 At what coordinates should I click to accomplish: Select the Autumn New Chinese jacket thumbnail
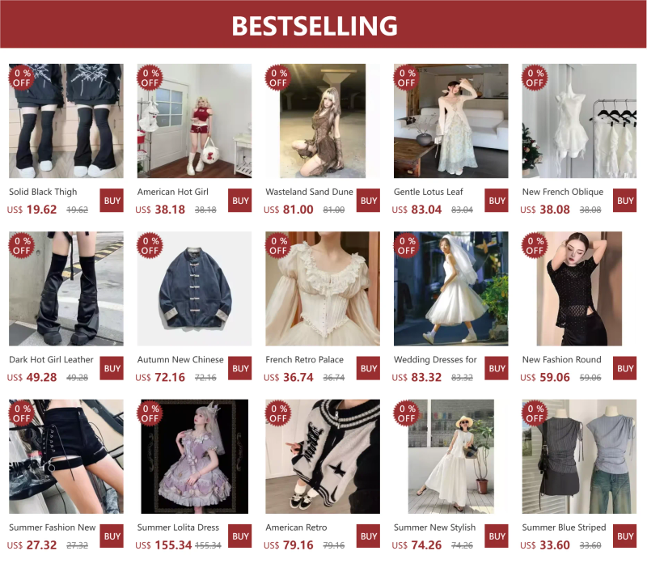pos(194,289)
